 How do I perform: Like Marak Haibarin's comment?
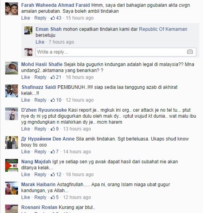click(26, 197)
